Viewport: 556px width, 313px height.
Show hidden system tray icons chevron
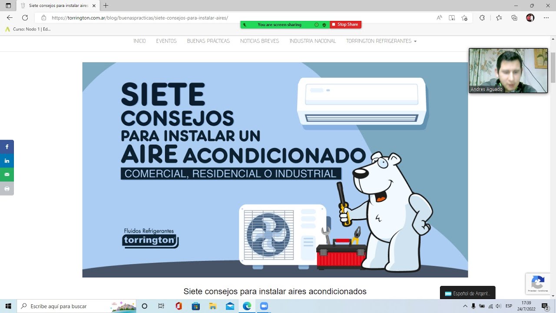click(x=465, y=306)
